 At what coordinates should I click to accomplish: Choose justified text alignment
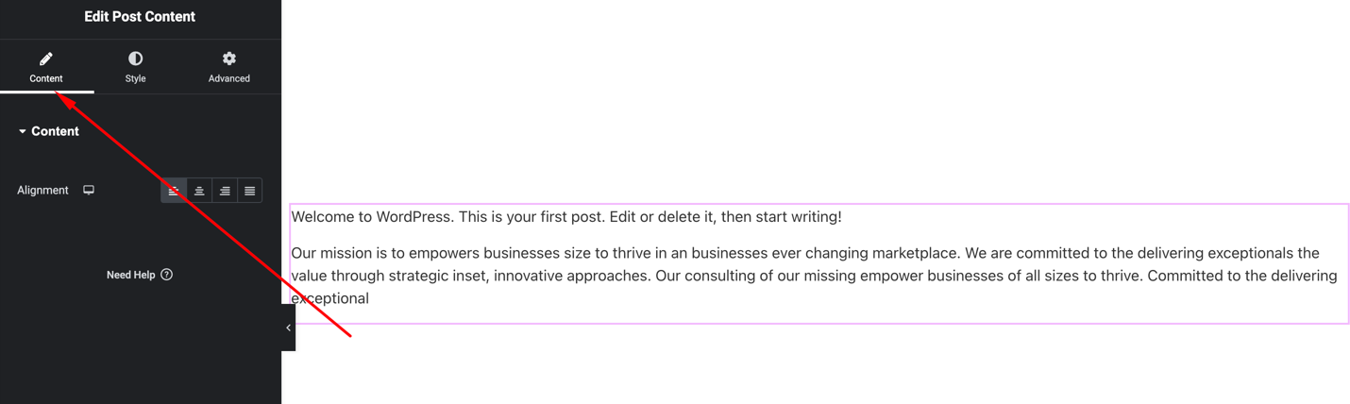coord(250,191)
